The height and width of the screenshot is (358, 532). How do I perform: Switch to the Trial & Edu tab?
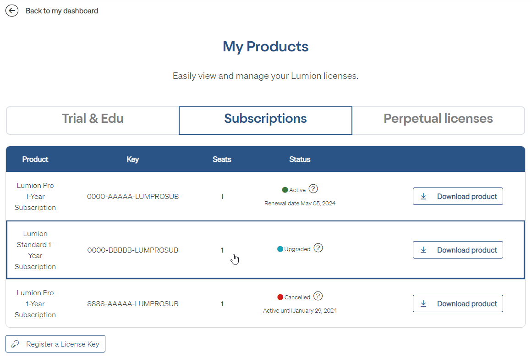[x=93, y=119]
